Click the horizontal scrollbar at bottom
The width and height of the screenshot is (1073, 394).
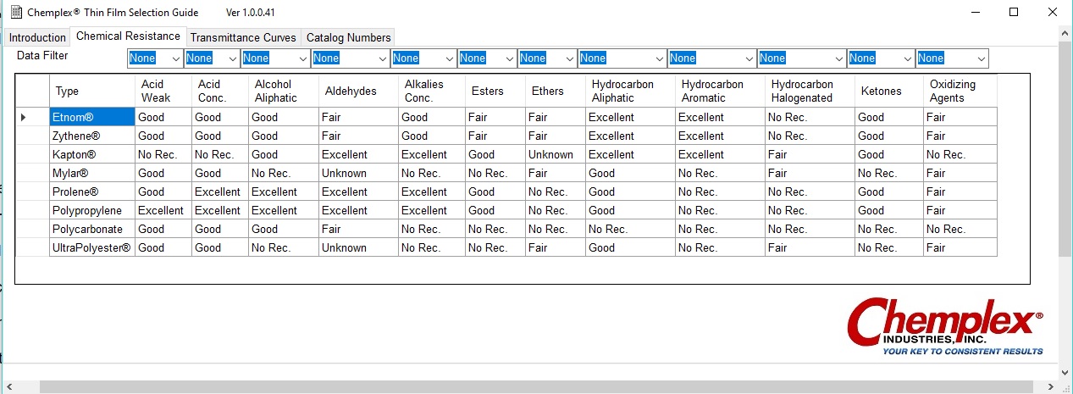[525, 386]
